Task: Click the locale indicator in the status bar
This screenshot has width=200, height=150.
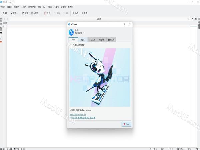Action: point(171,149)
